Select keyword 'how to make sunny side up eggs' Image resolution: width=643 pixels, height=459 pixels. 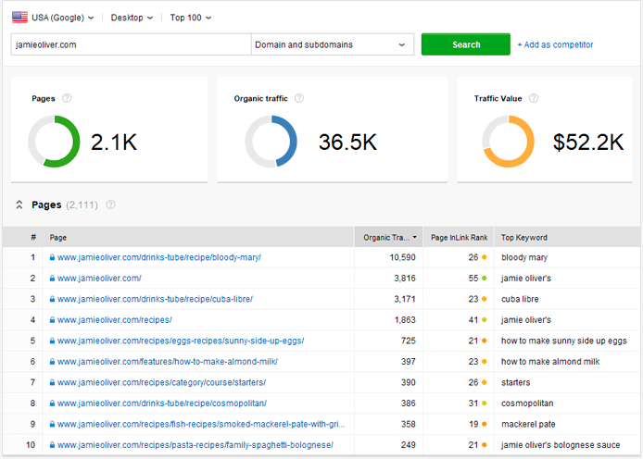(564, 341)
